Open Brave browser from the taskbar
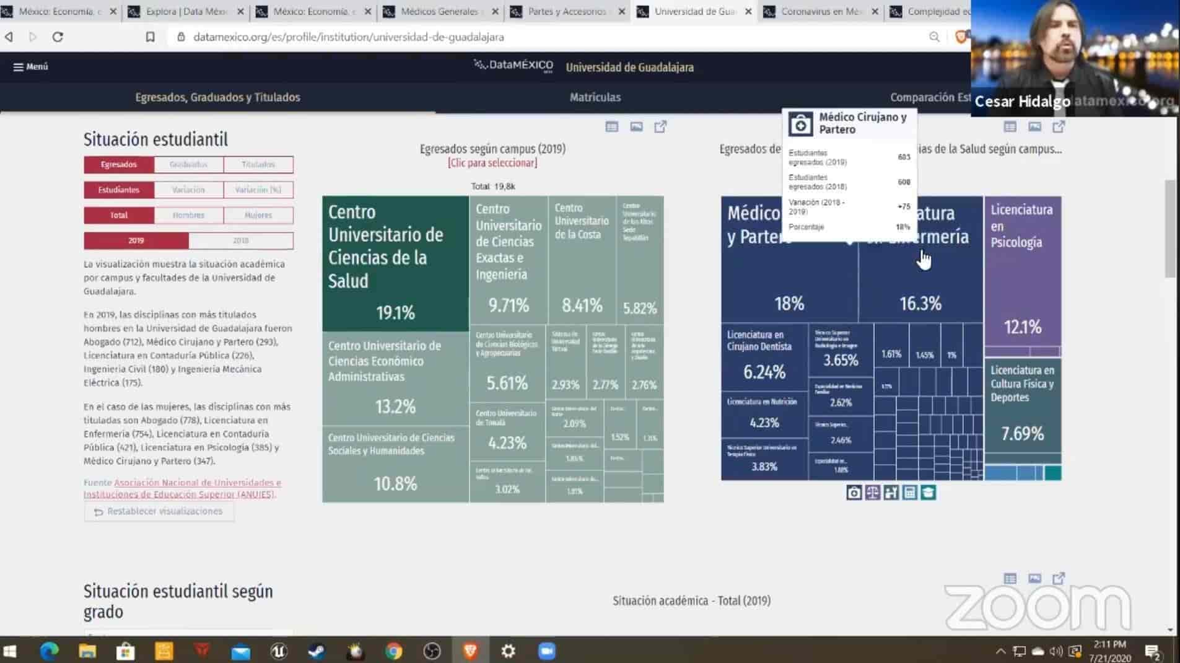The image size is (1180, 663). click(x=470, y=651)
